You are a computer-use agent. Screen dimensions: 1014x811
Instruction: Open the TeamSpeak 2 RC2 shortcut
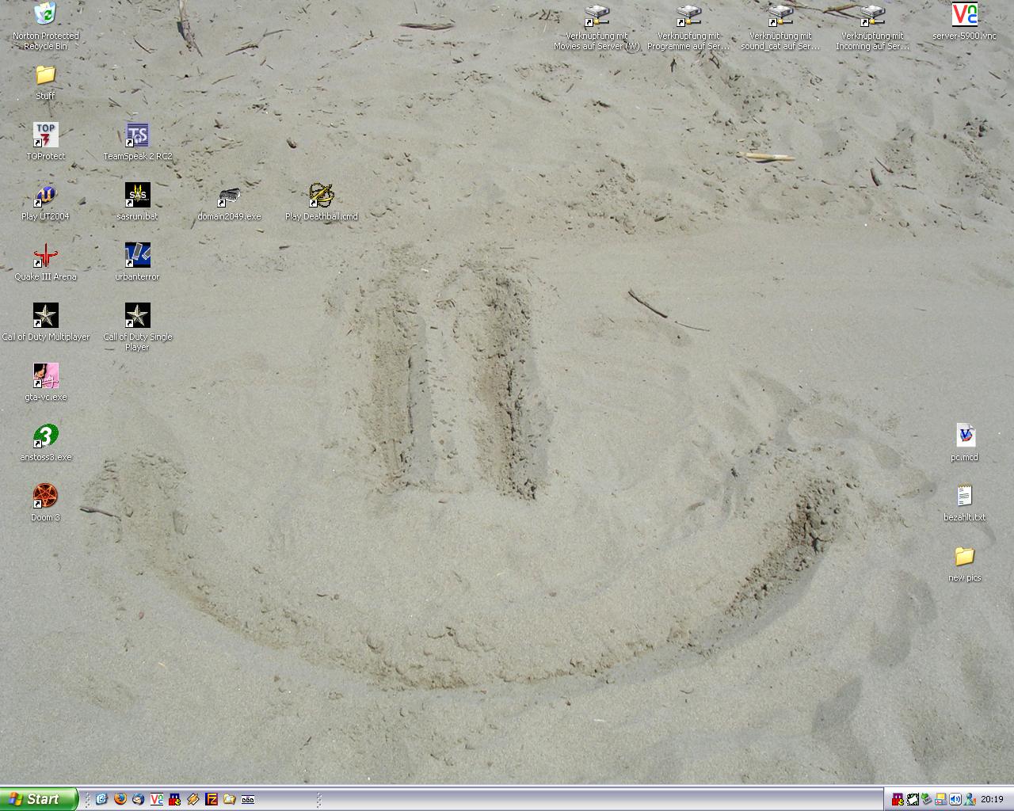[x=137, y=135]
